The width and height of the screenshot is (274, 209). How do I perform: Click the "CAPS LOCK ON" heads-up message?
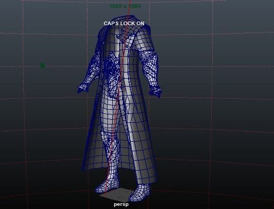pos(124,24)
